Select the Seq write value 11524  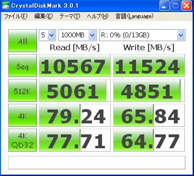149,66
